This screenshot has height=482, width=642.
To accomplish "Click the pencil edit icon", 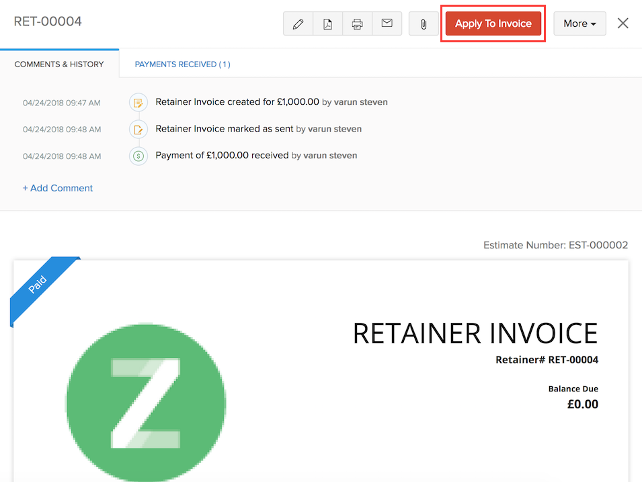I will click(x=298, y=23).
